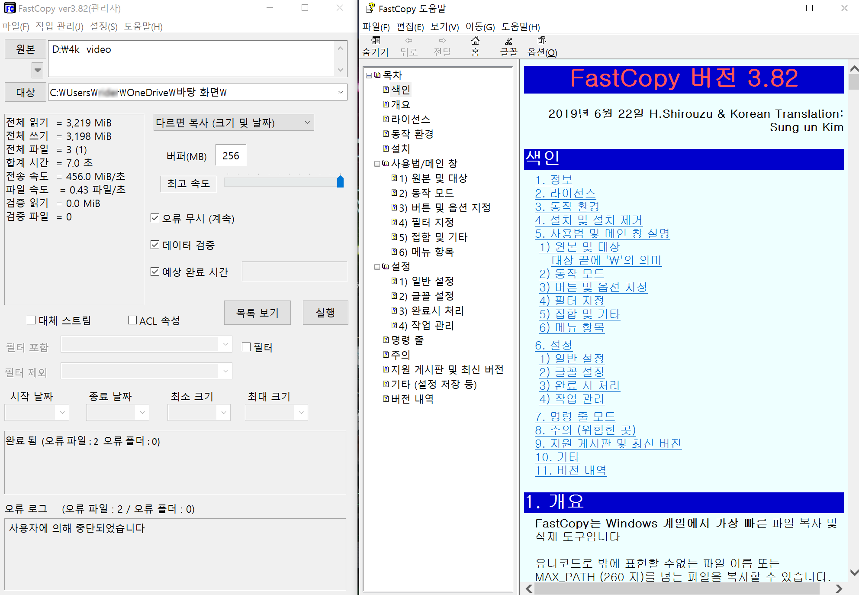
Task: Open the copy mode dropdown 다르면 복사
Action: point(234,123)
